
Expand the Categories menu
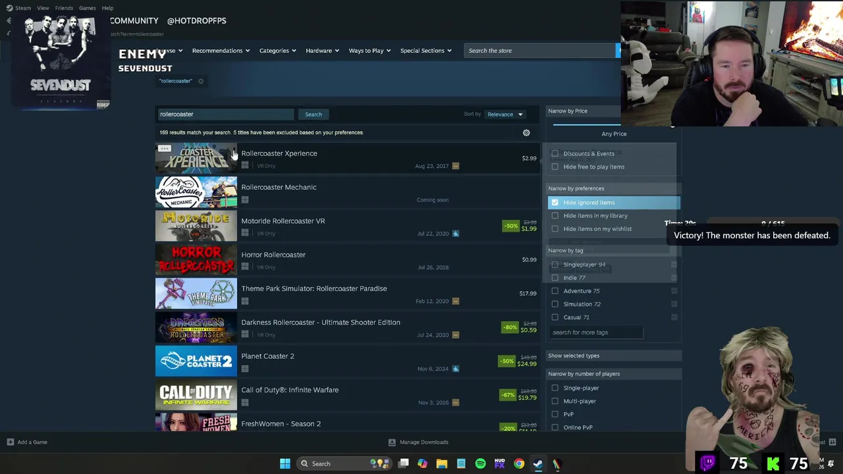tap(277, 51)
